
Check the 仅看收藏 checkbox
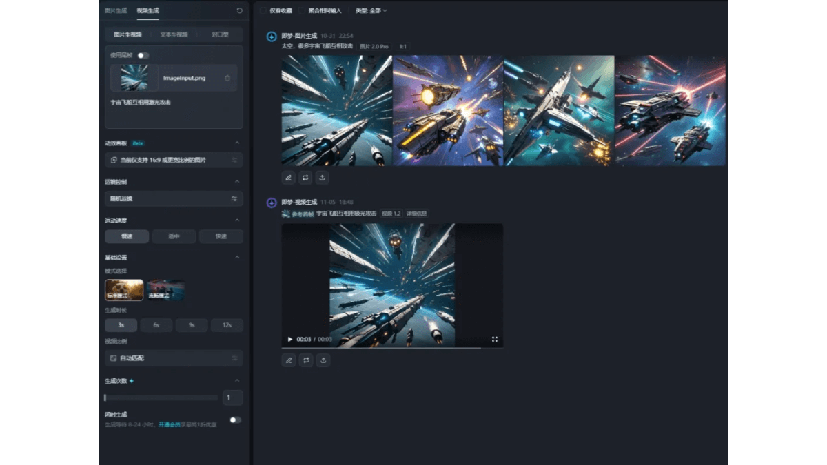(x=263, y=10)
